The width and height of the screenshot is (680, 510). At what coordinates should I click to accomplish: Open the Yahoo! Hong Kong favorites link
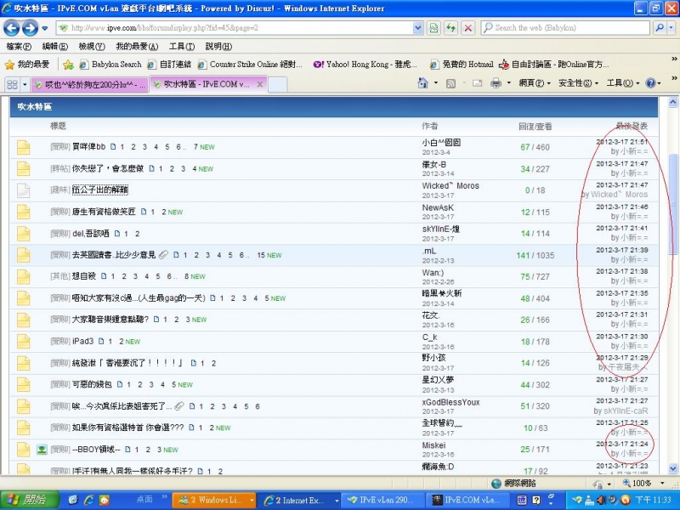(364, 64)
